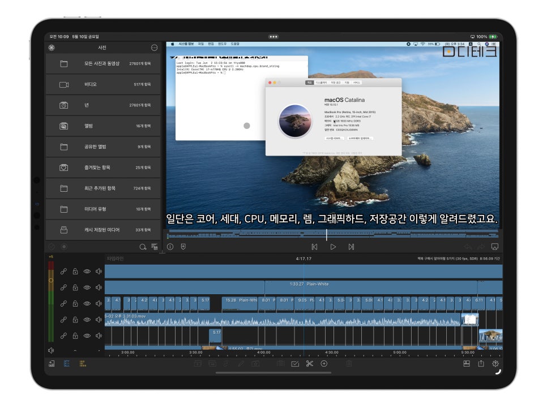Hide the 1:33.27 Plain-White track with eye
This screenshot has width=547, height=409.
[x=87, y=287]
